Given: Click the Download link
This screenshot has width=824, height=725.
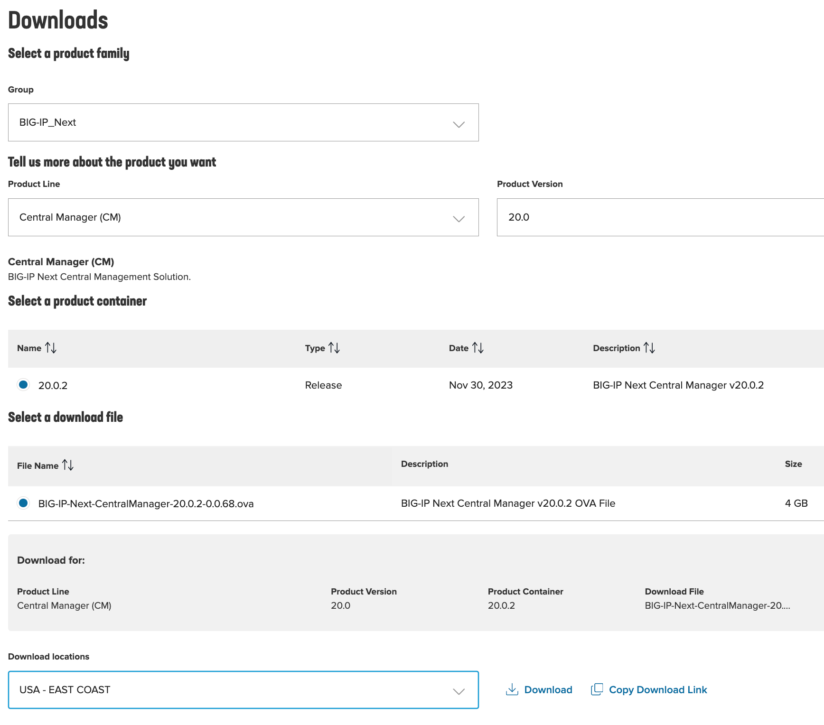Looking at the screenshot, I should tap(548, 690).
